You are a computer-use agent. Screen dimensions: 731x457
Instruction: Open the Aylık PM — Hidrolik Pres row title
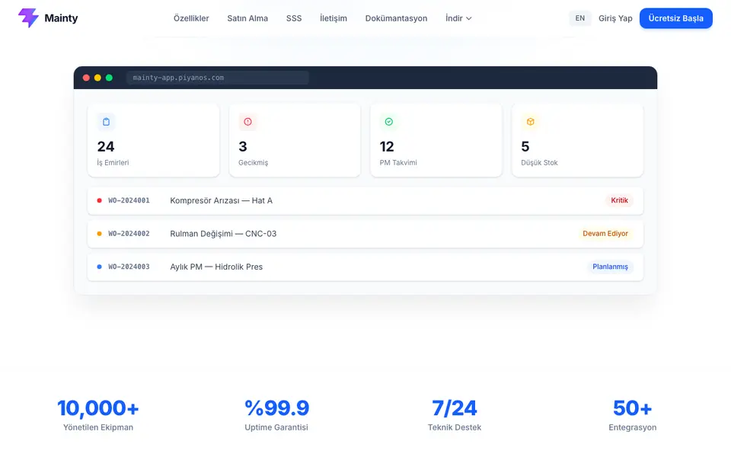click(216, 267)
